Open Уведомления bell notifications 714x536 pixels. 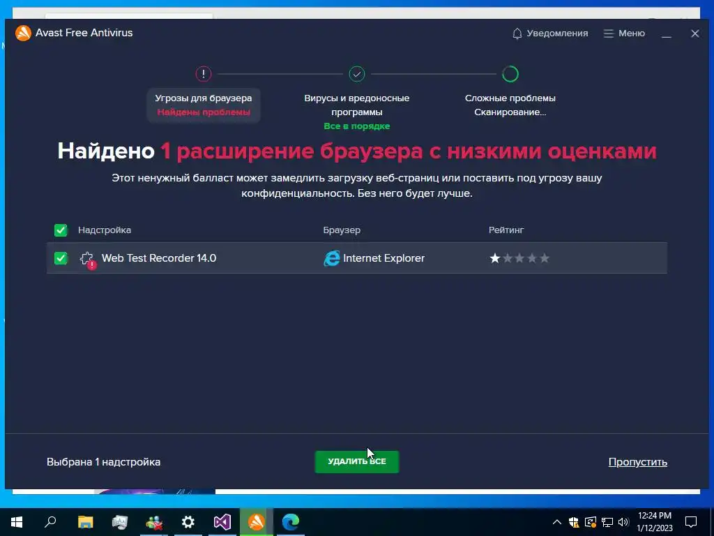tap(550, 33)
